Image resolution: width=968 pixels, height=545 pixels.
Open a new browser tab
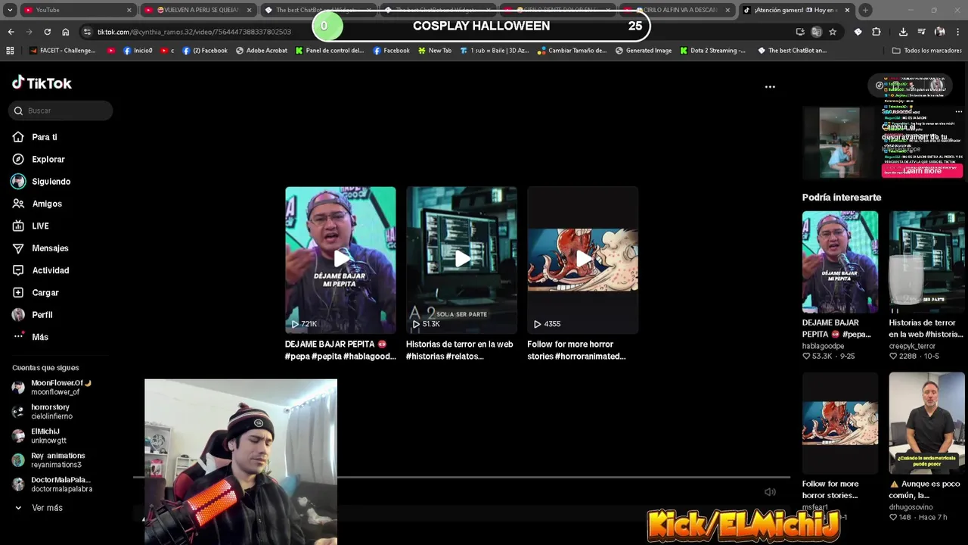pyautogui.click(x=865, y=10)
